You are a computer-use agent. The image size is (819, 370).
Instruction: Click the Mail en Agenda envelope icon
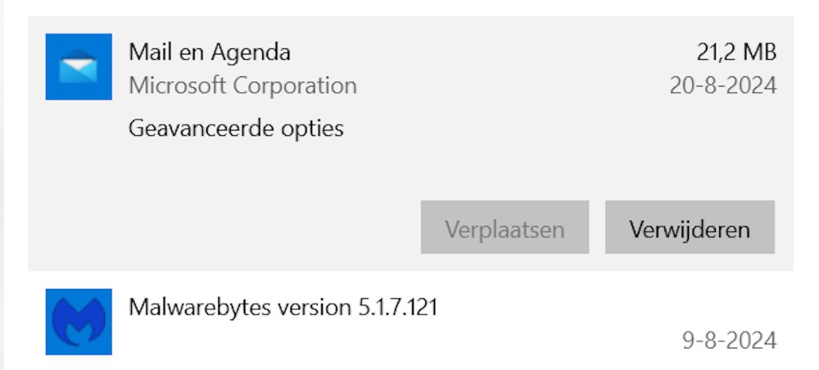[x=79, y=66]
